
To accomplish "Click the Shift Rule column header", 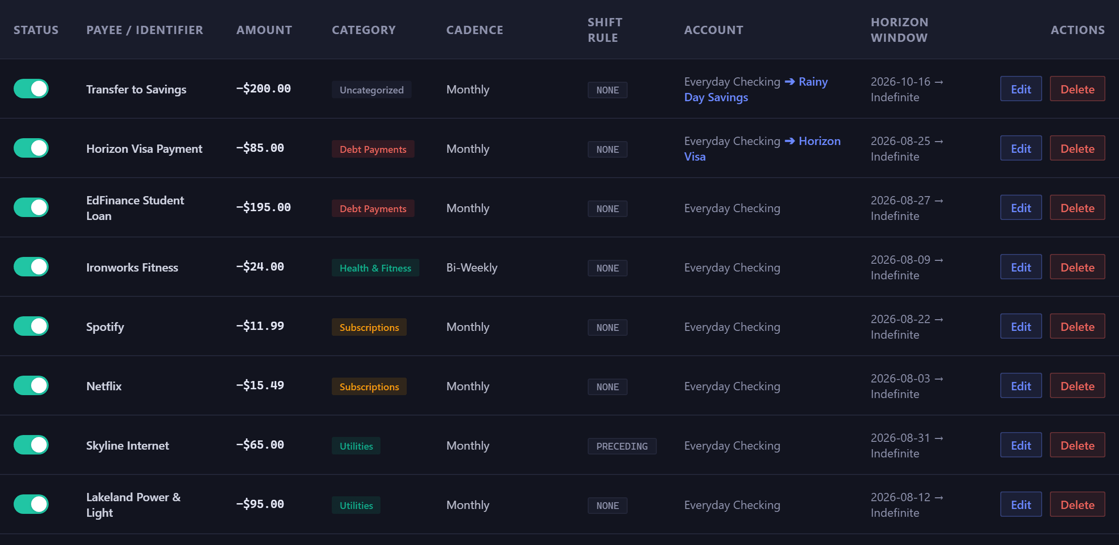I will point(605,30).
